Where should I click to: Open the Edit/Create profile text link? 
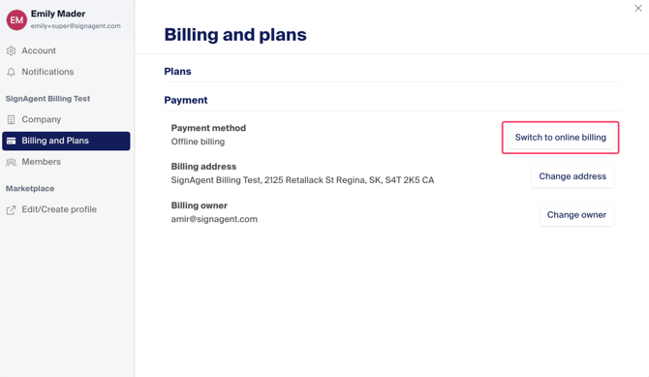coord(59,209)
